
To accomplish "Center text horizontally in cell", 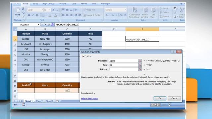I will [67, 15].
